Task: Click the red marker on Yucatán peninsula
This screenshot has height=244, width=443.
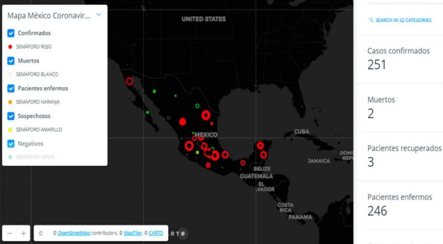Action: tap(260, 146)
